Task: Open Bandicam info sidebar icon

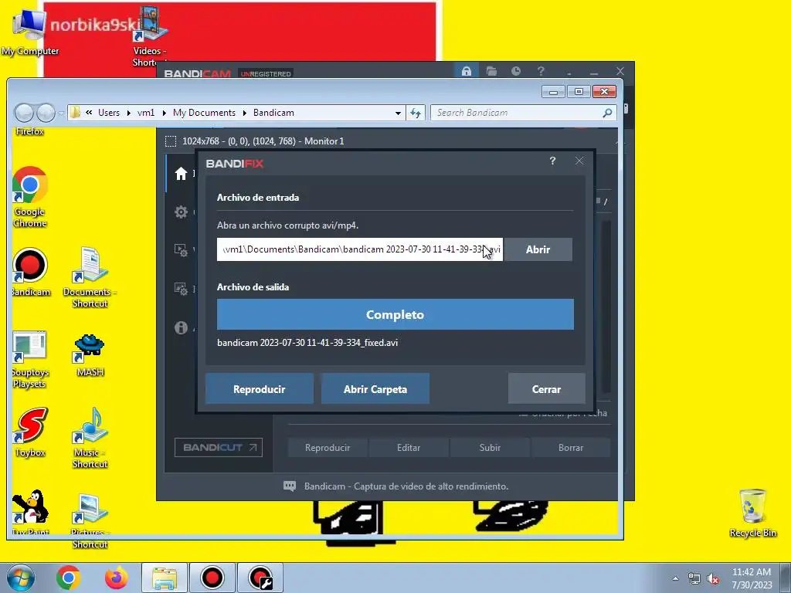Action: (x=181, y=327)
